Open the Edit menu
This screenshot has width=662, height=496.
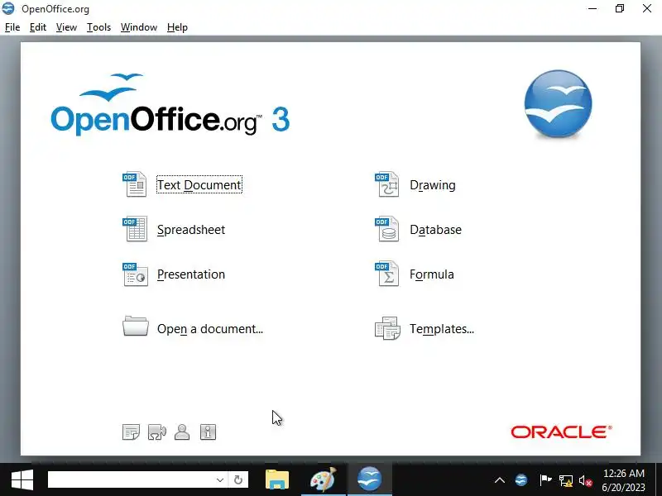(x=38, y=27)
